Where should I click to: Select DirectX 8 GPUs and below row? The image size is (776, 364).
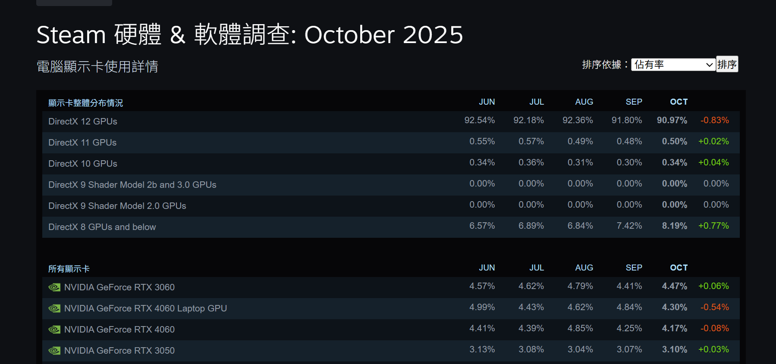(102, 227)
